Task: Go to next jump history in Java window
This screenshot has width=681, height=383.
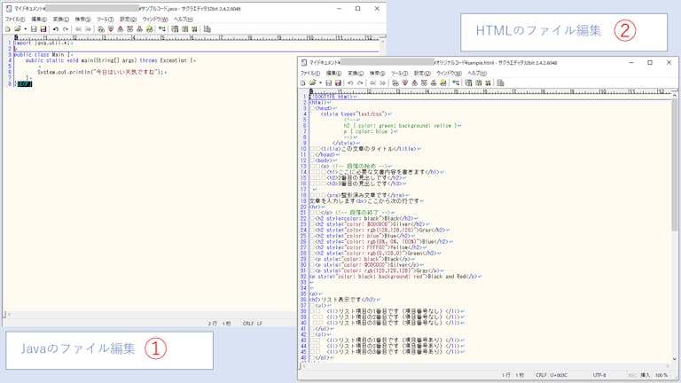Action: point(88,29)
